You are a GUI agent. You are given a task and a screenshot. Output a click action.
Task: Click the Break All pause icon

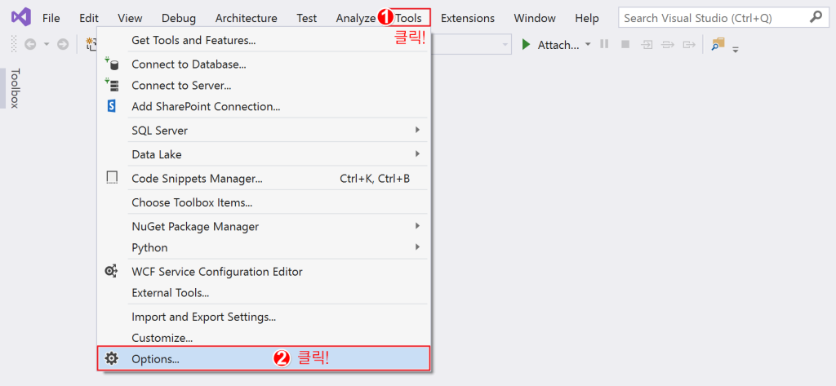coord(604,44)
